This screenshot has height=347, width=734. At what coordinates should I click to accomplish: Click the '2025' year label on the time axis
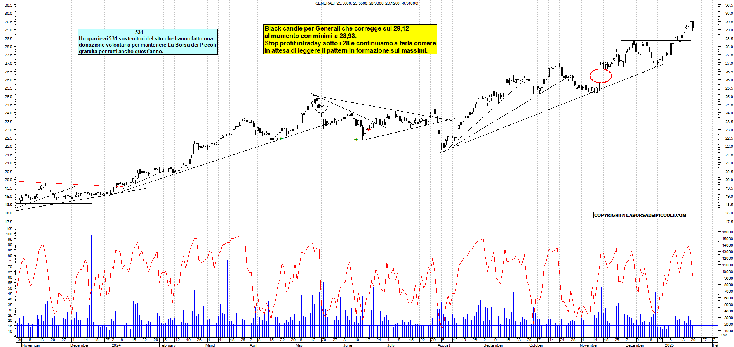click(x=669, y=345)
